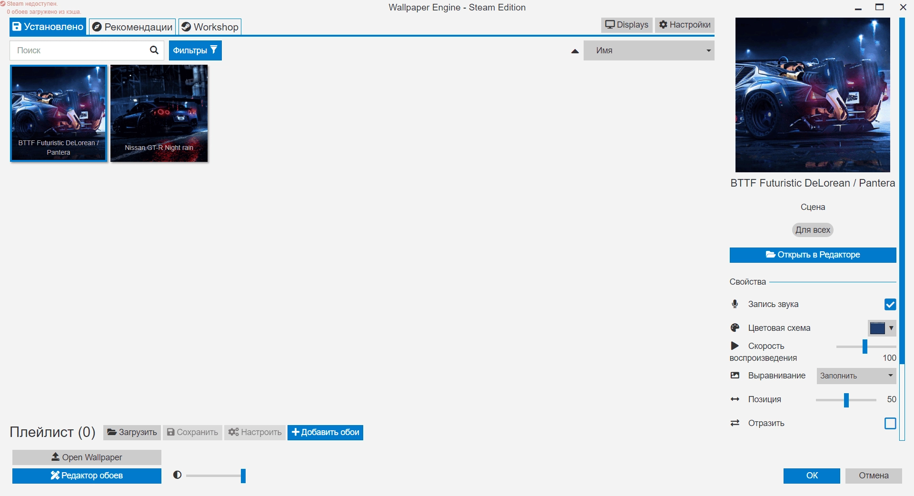
Task: Click the search magnifier icon
Action: (x=154, y=50)
